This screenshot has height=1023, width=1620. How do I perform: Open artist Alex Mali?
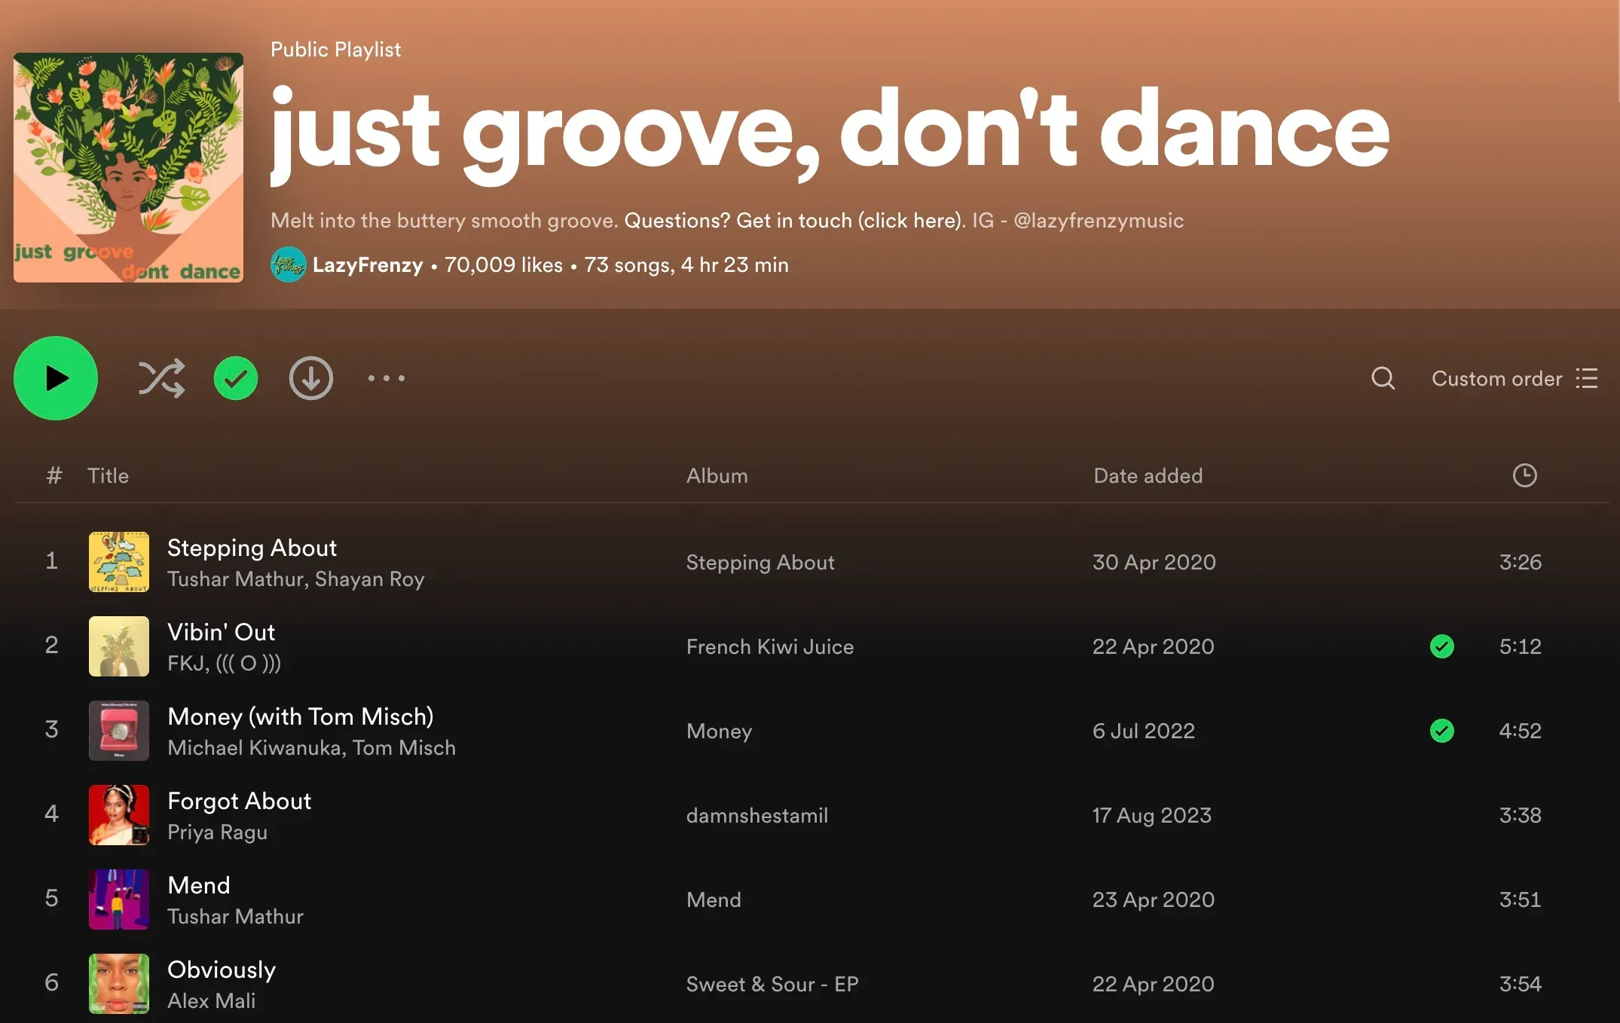[211, 1000]
